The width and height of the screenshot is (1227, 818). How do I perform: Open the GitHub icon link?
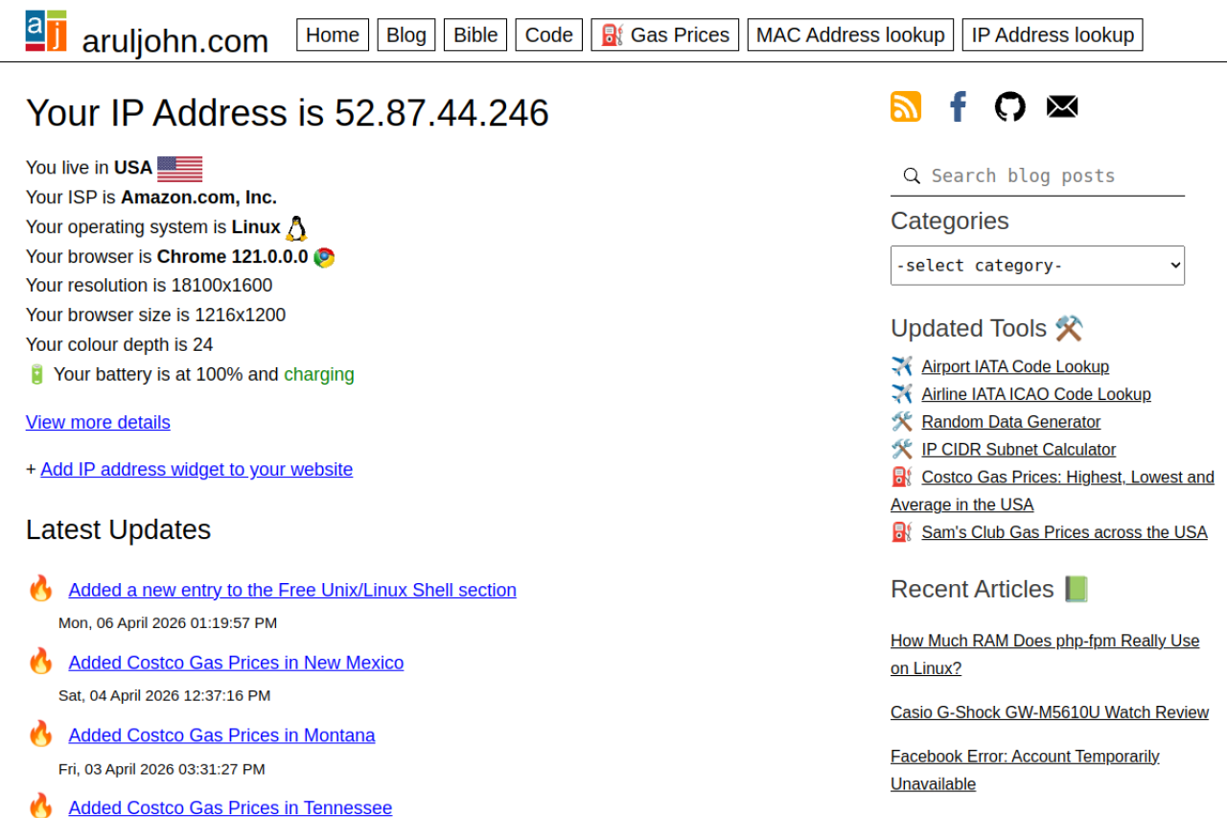tap(1009, 106)
